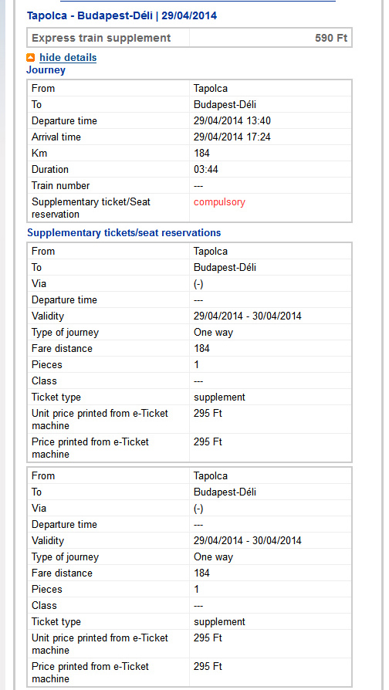The width and height of the screenshot is (389, 690).
Task: Select the Via '(-)' value in first table
Action: point(198,284)
